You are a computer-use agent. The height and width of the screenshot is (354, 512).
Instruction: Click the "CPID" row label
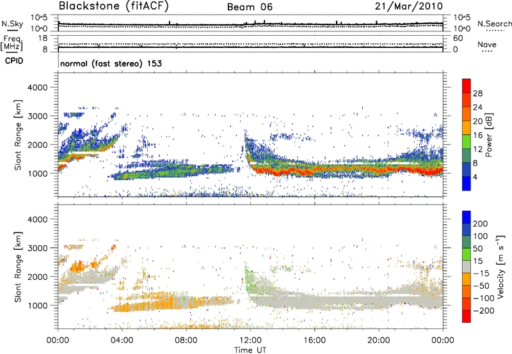coord(14,61)
